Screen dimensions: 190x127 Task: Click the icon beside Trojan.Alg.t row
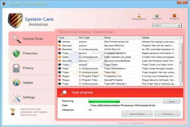click(x=60, y=72)
